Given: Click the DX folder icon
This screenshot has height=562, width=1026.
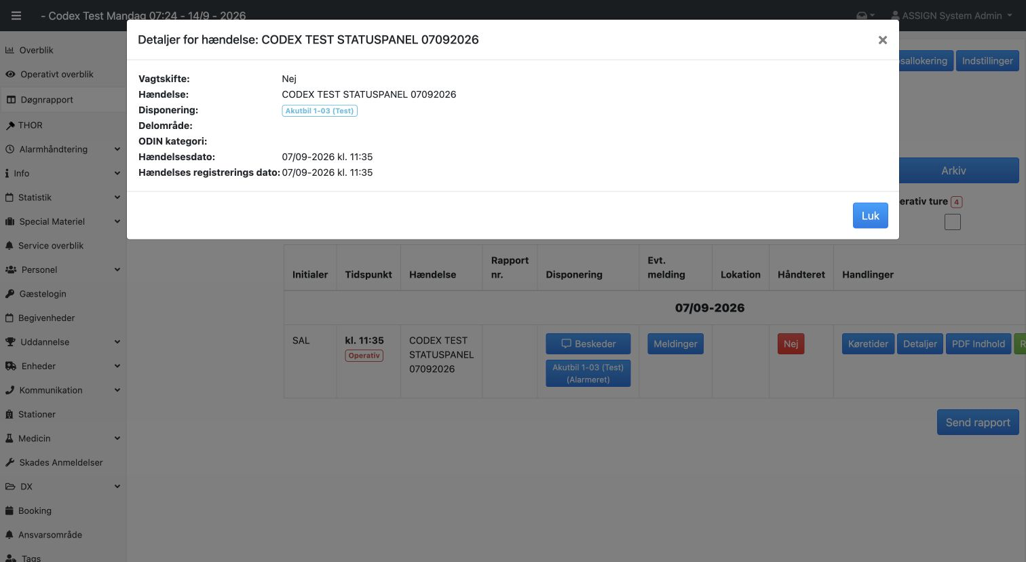Looking at the screenshot, I should (10, 487).
